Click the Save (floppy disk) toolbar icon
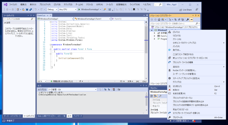Viewport: 228px width, 125px height. point(27,9)
